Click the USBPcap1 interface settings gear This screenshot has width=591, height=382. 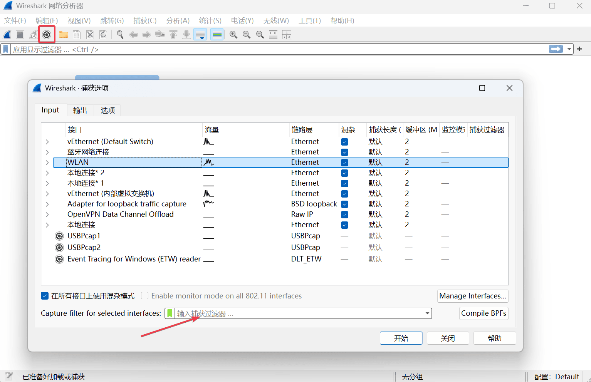[x=59, y=236]
